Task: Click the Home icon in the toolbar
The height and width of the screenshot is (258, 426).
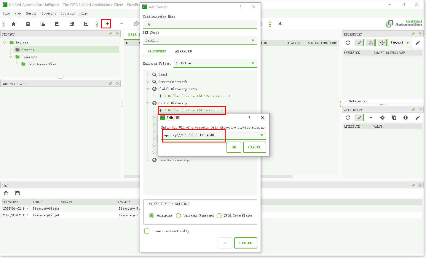Action: (14, 24)
